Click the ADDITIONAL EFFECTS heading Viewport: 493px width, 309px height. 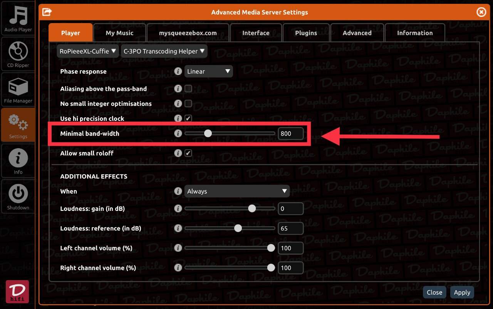pos(94,176)
